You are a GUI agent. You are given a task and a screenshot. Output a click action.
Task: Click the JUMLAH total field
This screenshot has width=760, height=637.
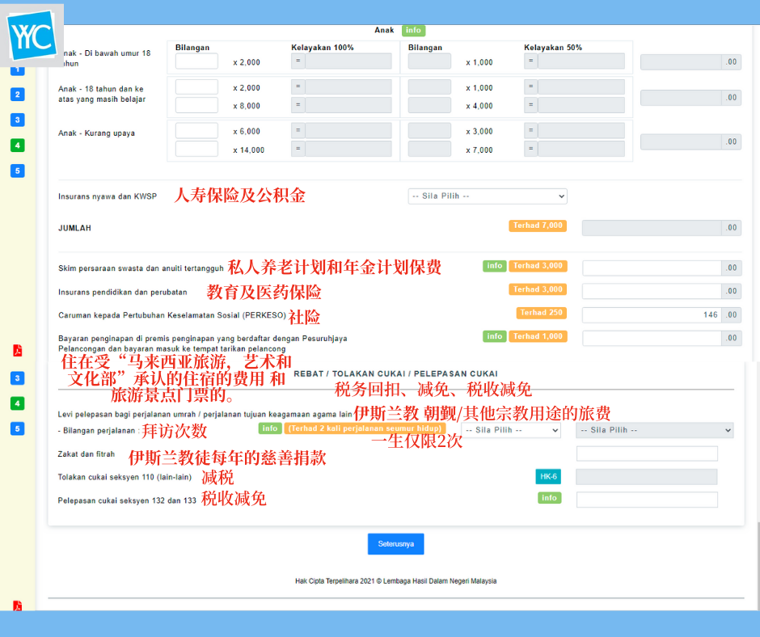pos(652,228)
